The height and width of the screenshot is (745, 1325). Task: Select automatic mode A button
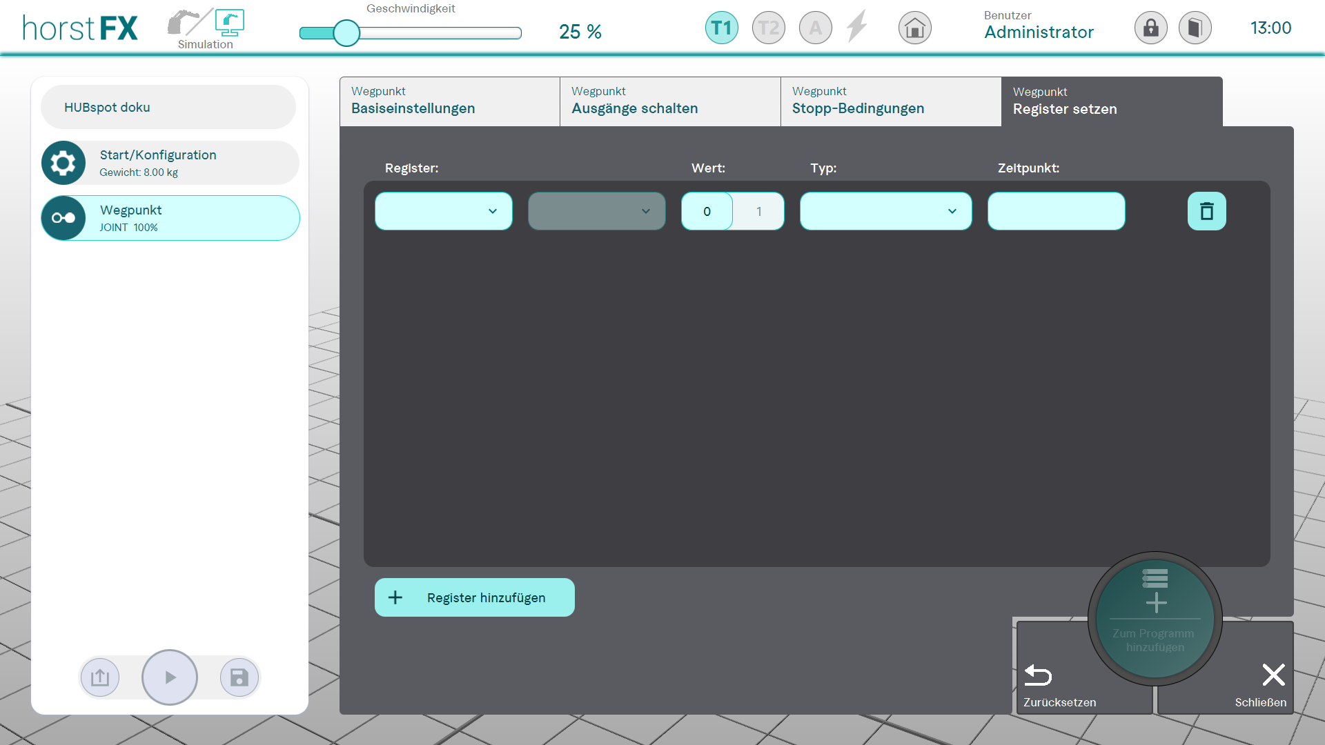pos(815,28)
